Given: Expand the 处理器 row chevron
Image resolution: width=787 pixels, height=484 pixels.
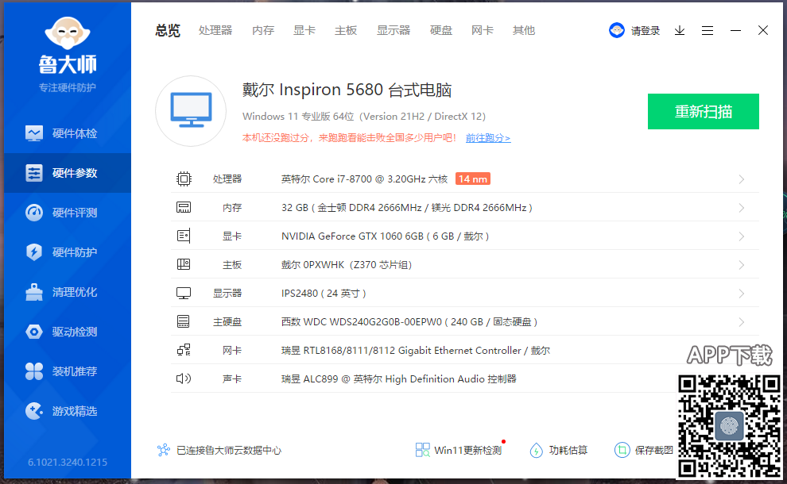Looking at the screenshot, I should pos(741,179).
